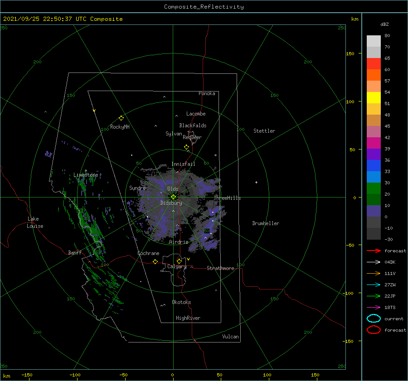Click the cyan current ellipse legend icon

pos(374,318)
